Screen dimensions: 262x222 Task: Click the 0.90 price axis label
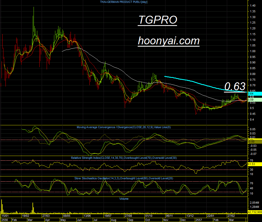pos(253,62)
